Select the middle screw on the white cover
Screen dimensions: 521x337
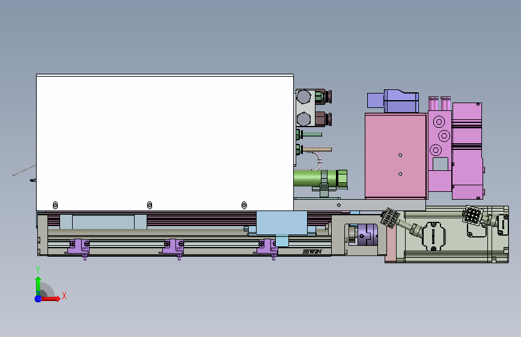point(150,205)
